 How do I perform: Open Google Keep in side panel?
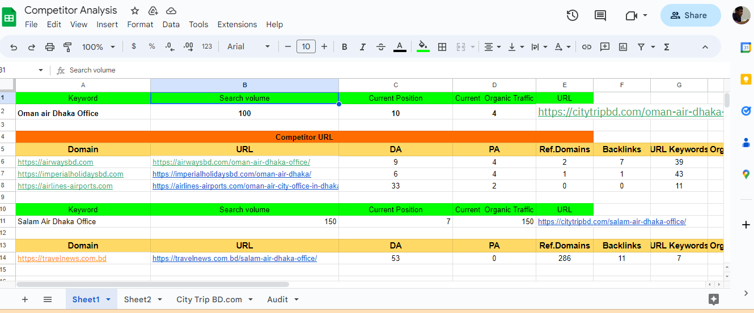click(746, 79)
